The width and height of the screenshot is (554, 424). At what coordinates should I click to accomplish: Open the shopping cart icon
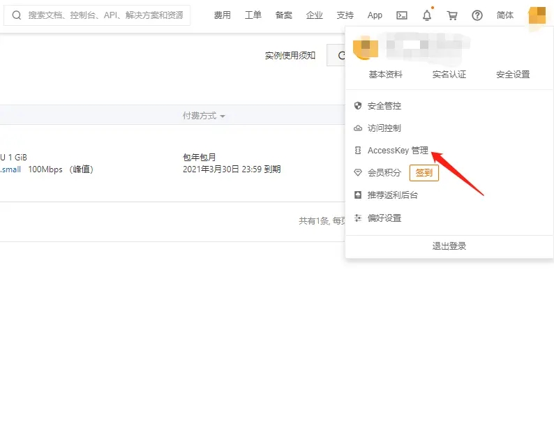point(452,15)
